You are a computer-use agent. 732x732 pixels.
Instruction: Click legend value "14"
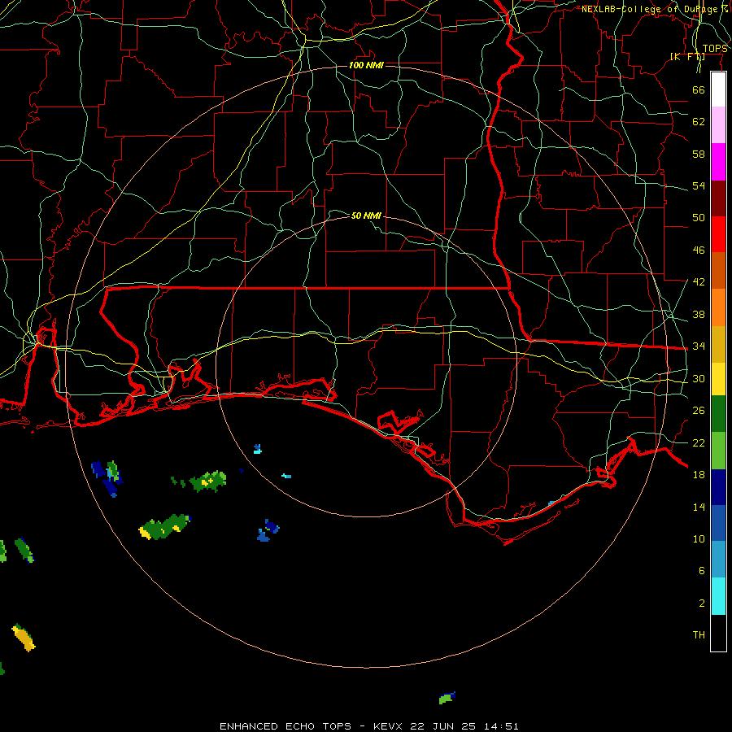tap(699, 507)
